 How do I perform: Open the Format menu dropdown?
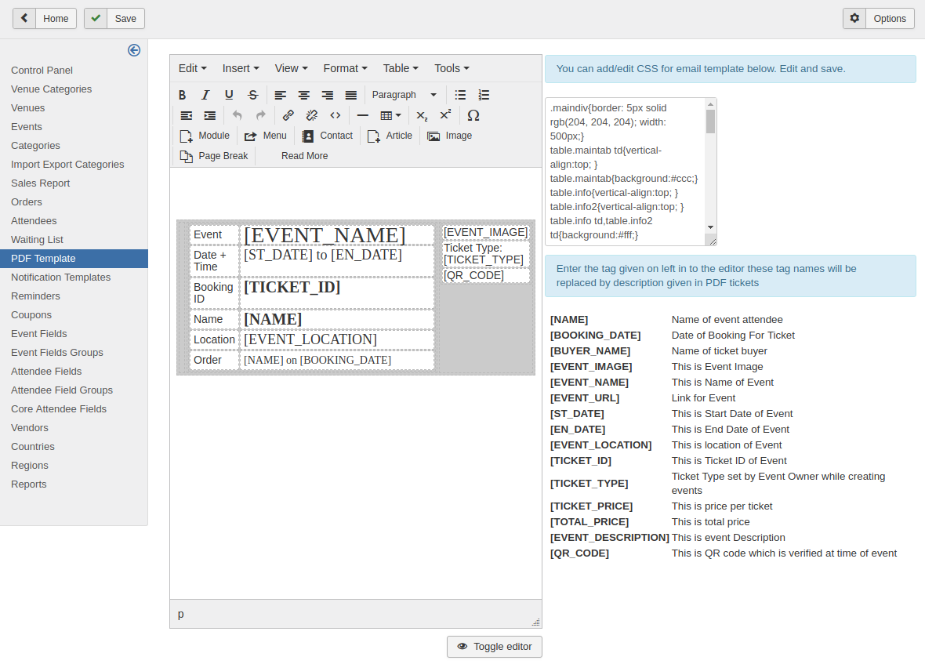click(345, 68)
